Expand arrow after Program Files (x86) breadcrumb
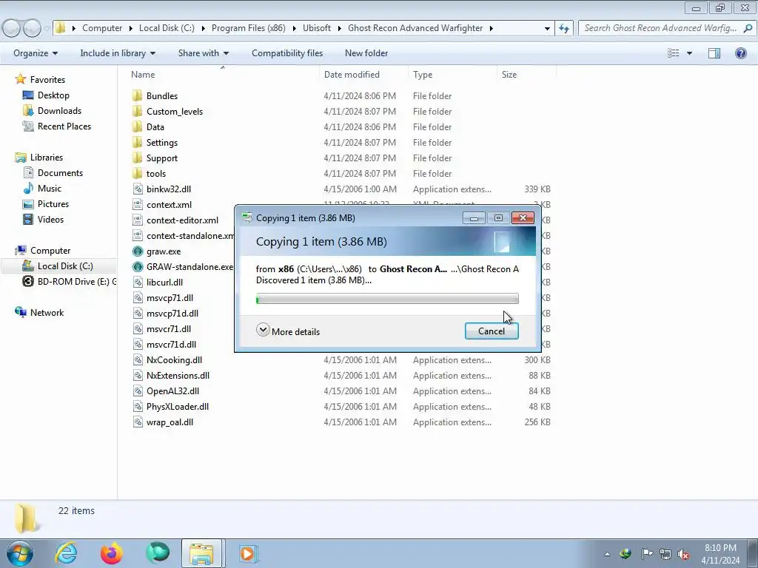 tap(294, 28)
